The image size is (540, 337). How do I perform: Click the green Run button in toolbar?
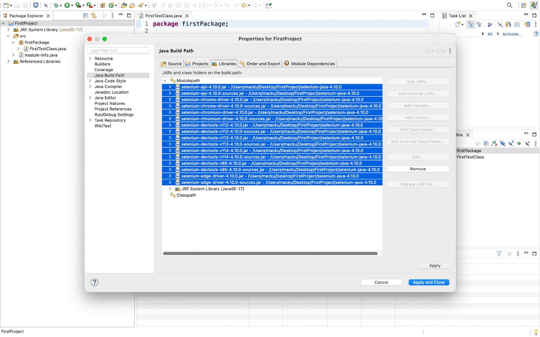pos(67,5)
